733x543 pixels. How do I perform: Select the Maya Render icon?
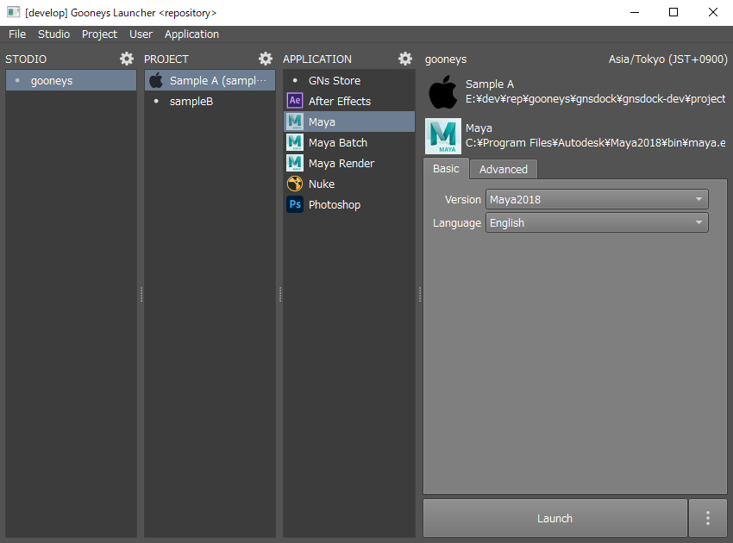point(295,163)
